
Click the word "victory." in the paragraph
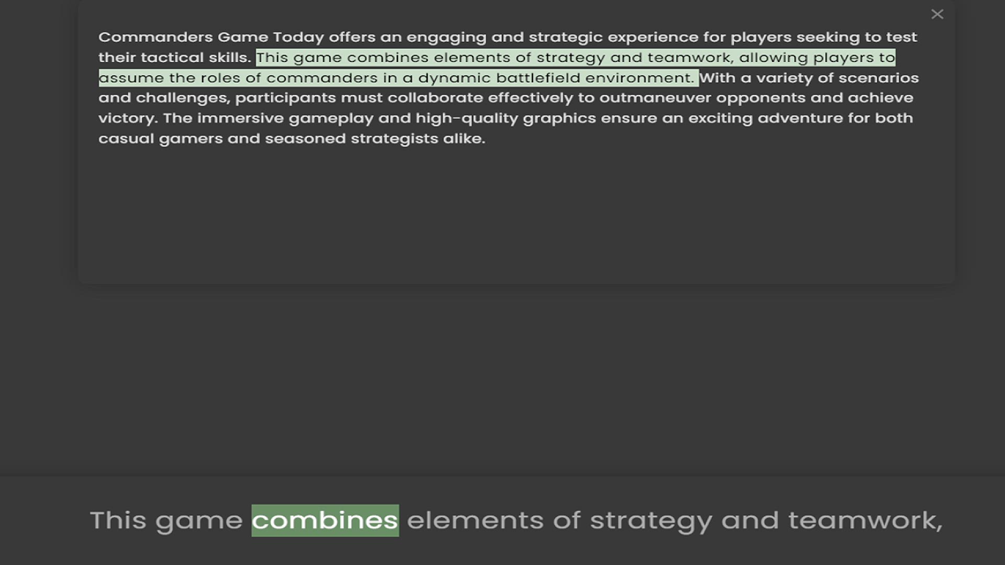(128, 118)
